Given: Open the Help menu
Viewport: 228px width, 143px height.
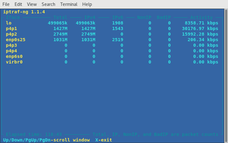Looking at the screenshot, I should (87, 4).
